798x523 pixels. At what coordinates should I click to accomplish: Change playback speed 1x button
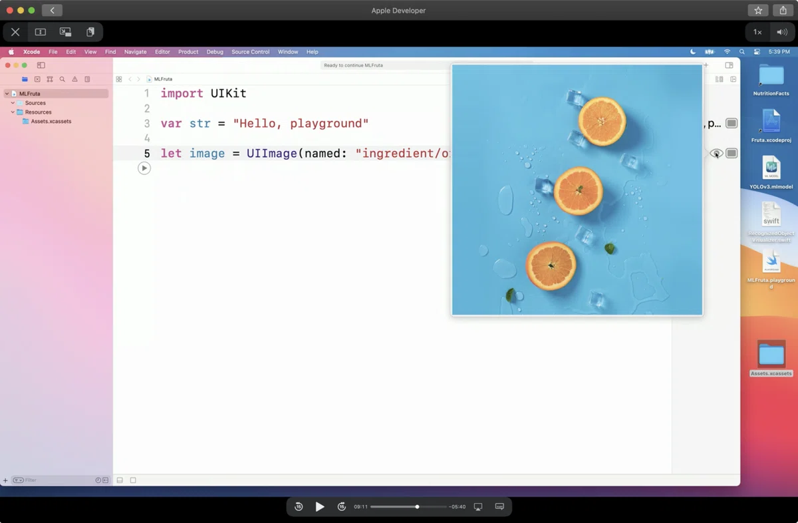click(757, 32)
